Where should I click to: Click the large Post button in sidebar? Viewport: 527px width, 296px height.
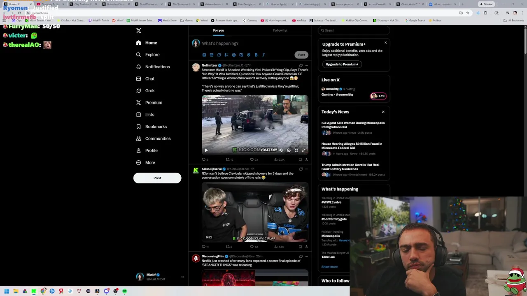click(157, 178)
